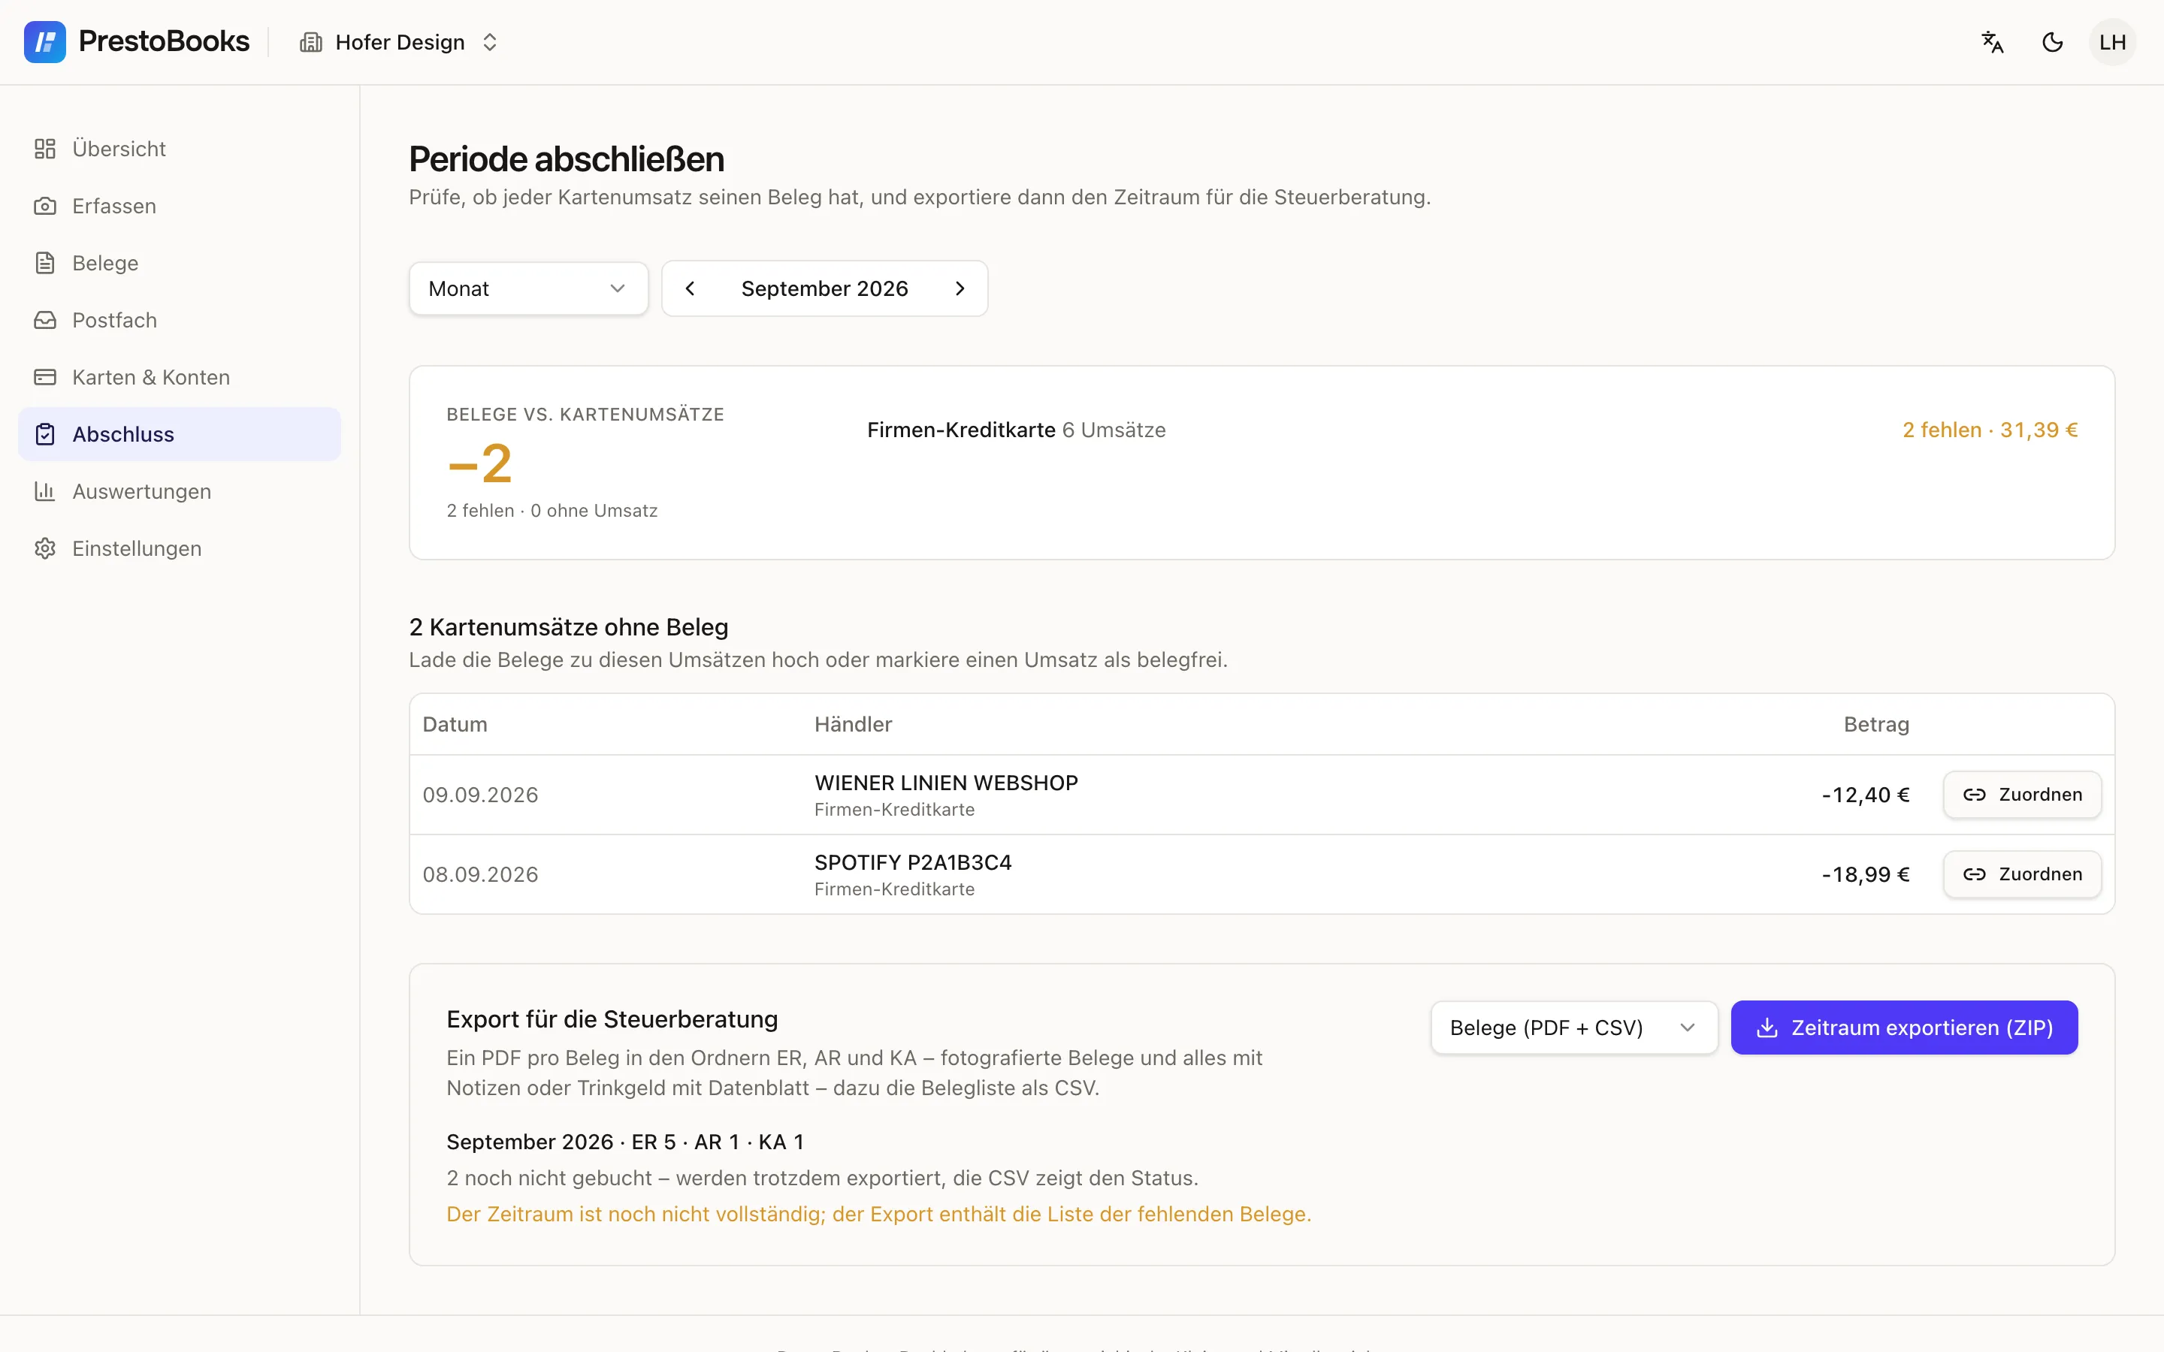Click the '2 fehlen · 31,39 €' status
This screenshot has width=2164, height=1352.
tap(1990, 430)
